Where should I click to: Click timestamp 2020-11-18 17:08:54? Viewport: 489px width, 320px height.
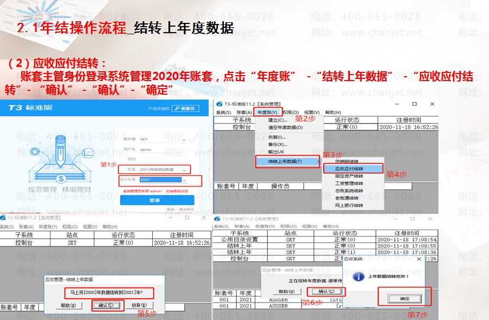[x=407, y=239]
